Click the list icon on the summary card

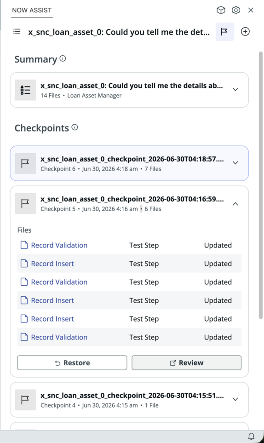pyautogui.click(x=25, y=90)
